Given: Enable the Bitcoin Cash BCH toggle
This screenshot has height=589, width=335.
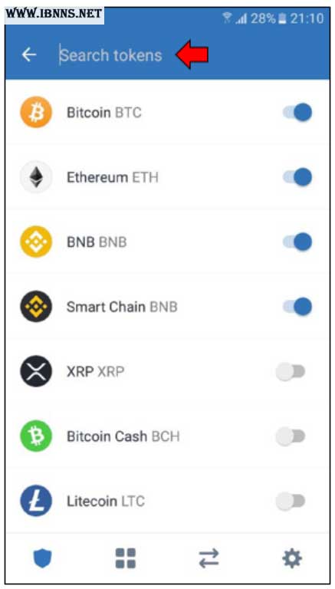Looking at the screenshot, I should coord(291,436).
